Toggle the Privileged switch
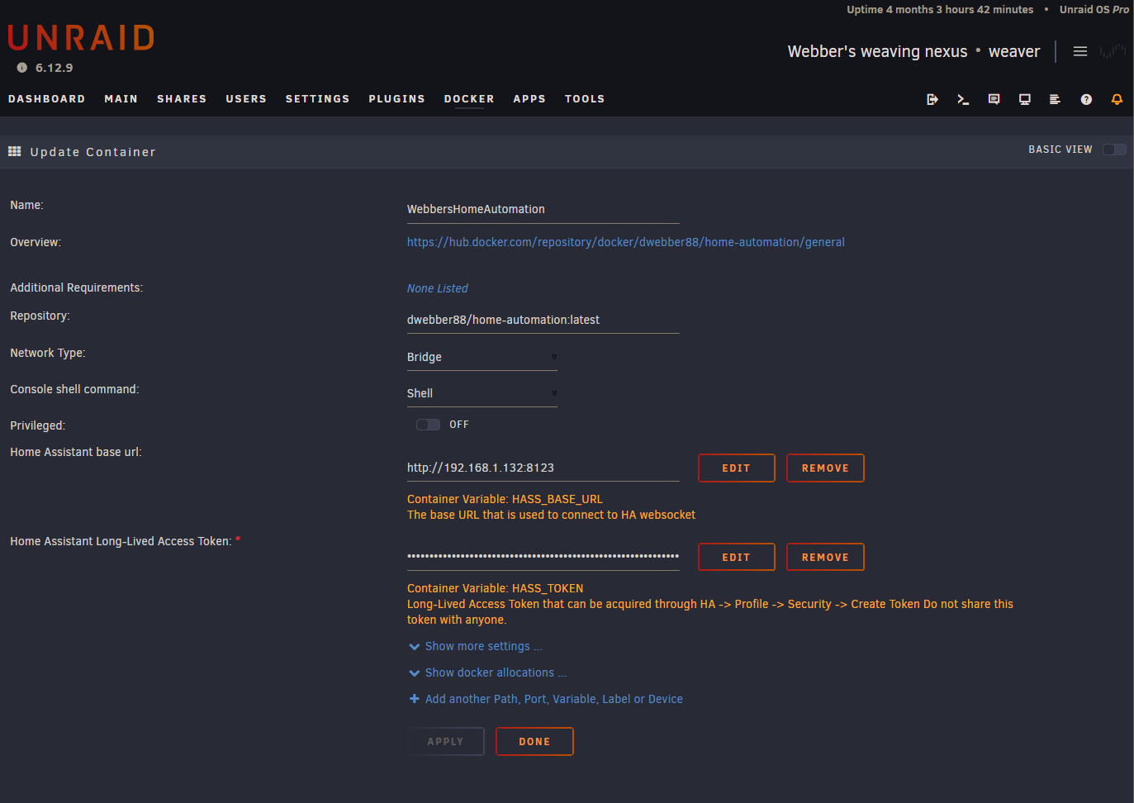 pos(428,425)
